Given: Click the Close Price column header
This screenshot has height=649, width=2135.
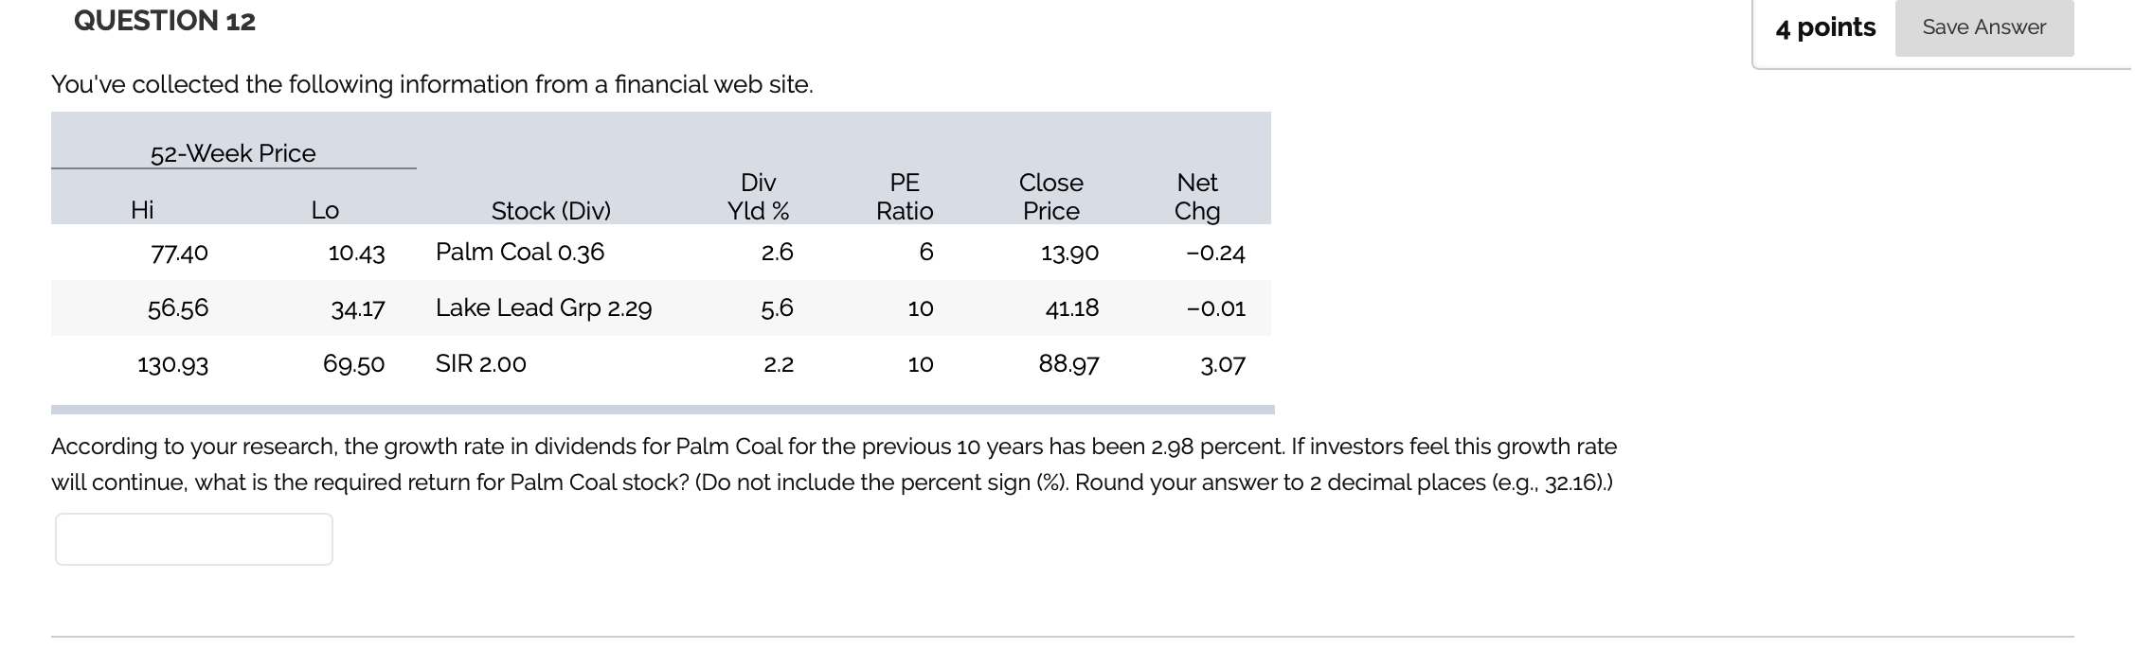Looking at the screenshot, I should pyautogui.click(x=1050, y=197).
